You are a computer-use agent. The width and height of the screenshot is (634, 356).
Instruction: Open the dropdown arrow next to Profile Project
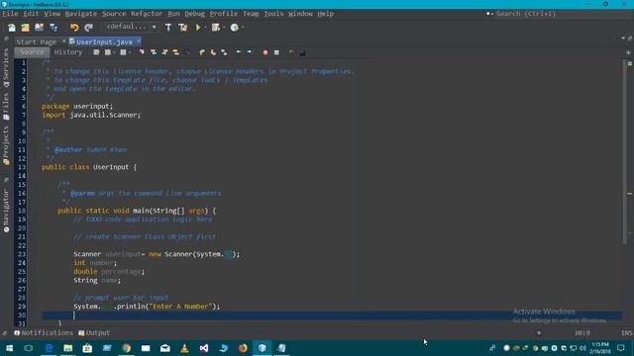pyautogui.click(x=242, y=28)
